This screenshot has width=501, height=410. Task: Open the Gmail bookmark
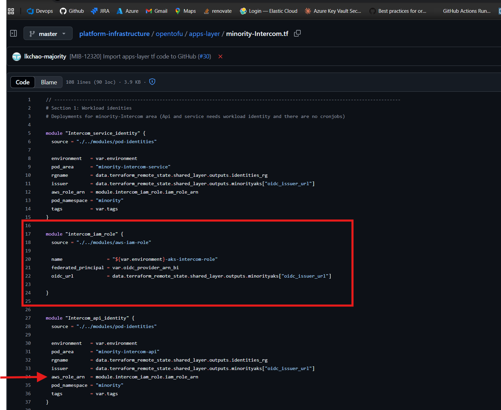pos(157,11)
